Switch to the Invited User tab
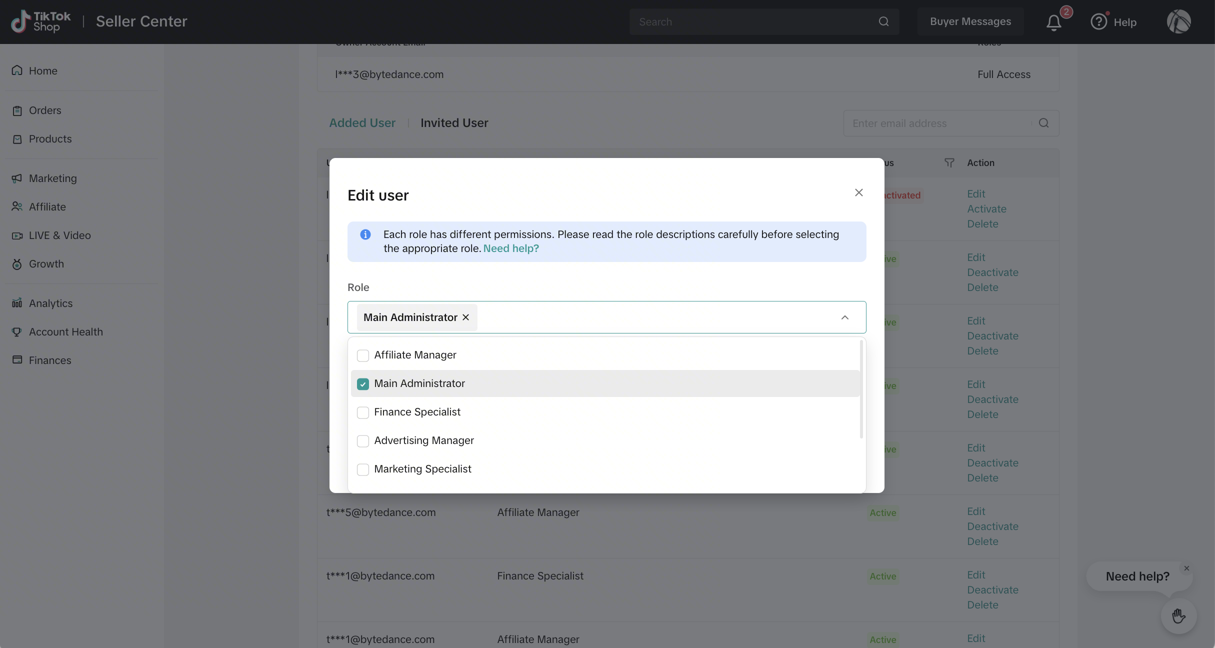This screenshot has width=1215, height=648. (x=454, y=123)
